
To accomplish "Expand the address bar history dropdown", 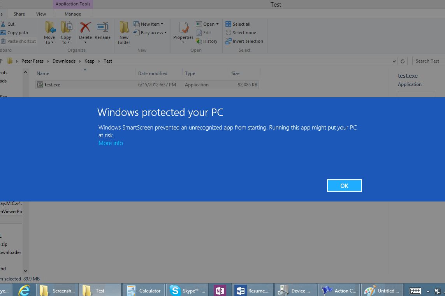I will (x=394, y=61).
